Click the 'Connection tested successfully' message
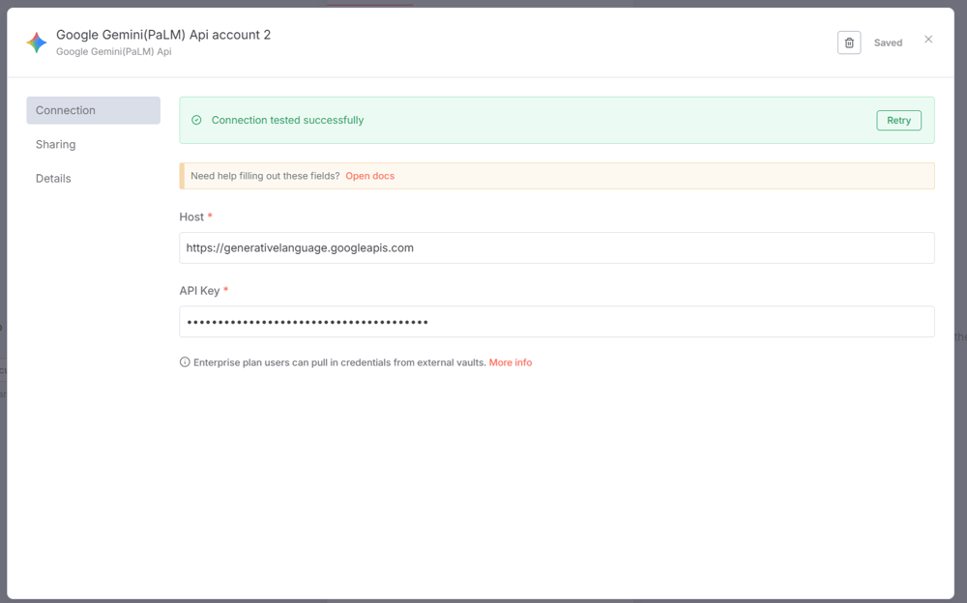 [287, 121]
